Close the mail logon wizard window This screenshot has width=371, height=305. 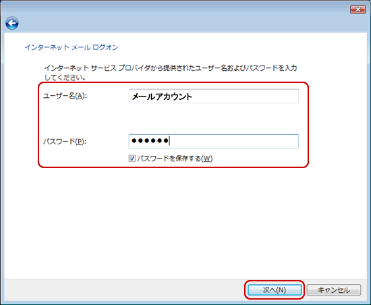point(358,9)
